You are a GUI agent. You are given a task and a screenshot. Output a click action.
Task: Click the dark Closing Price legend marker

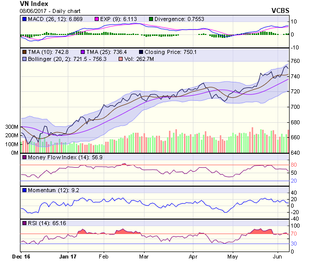[x=141, y=51]
